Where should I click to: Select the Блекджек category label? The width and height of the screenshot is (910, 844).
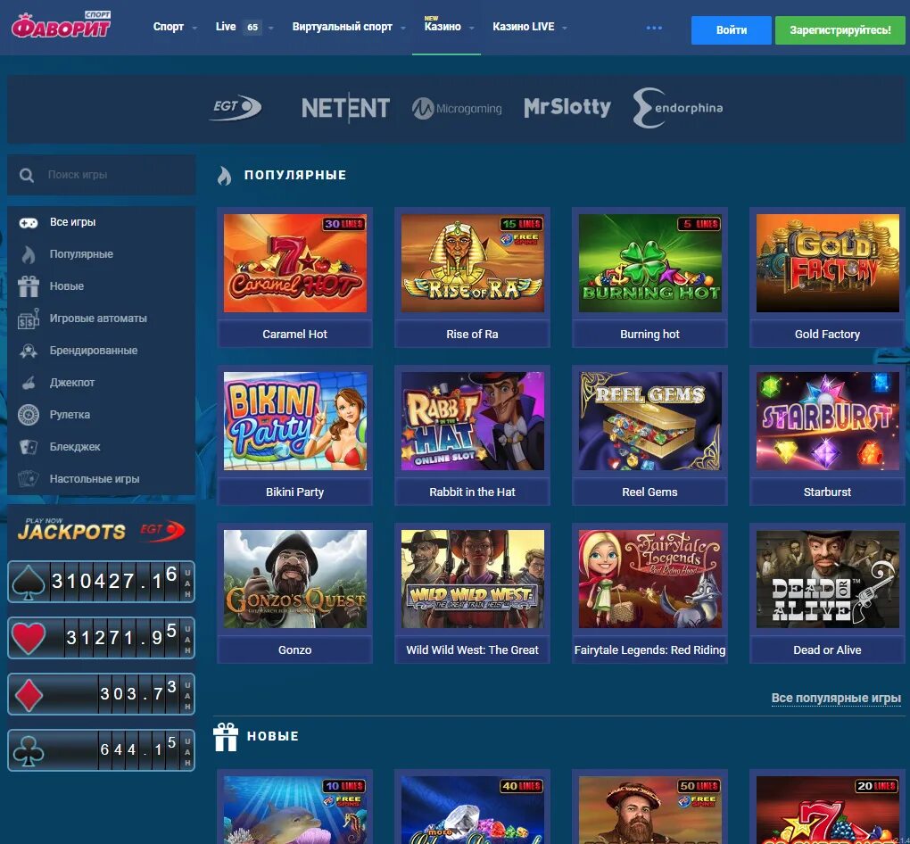(75, 447)
